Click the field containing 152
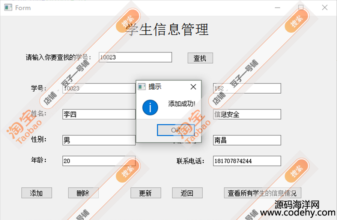 click(x=247, y=88)
